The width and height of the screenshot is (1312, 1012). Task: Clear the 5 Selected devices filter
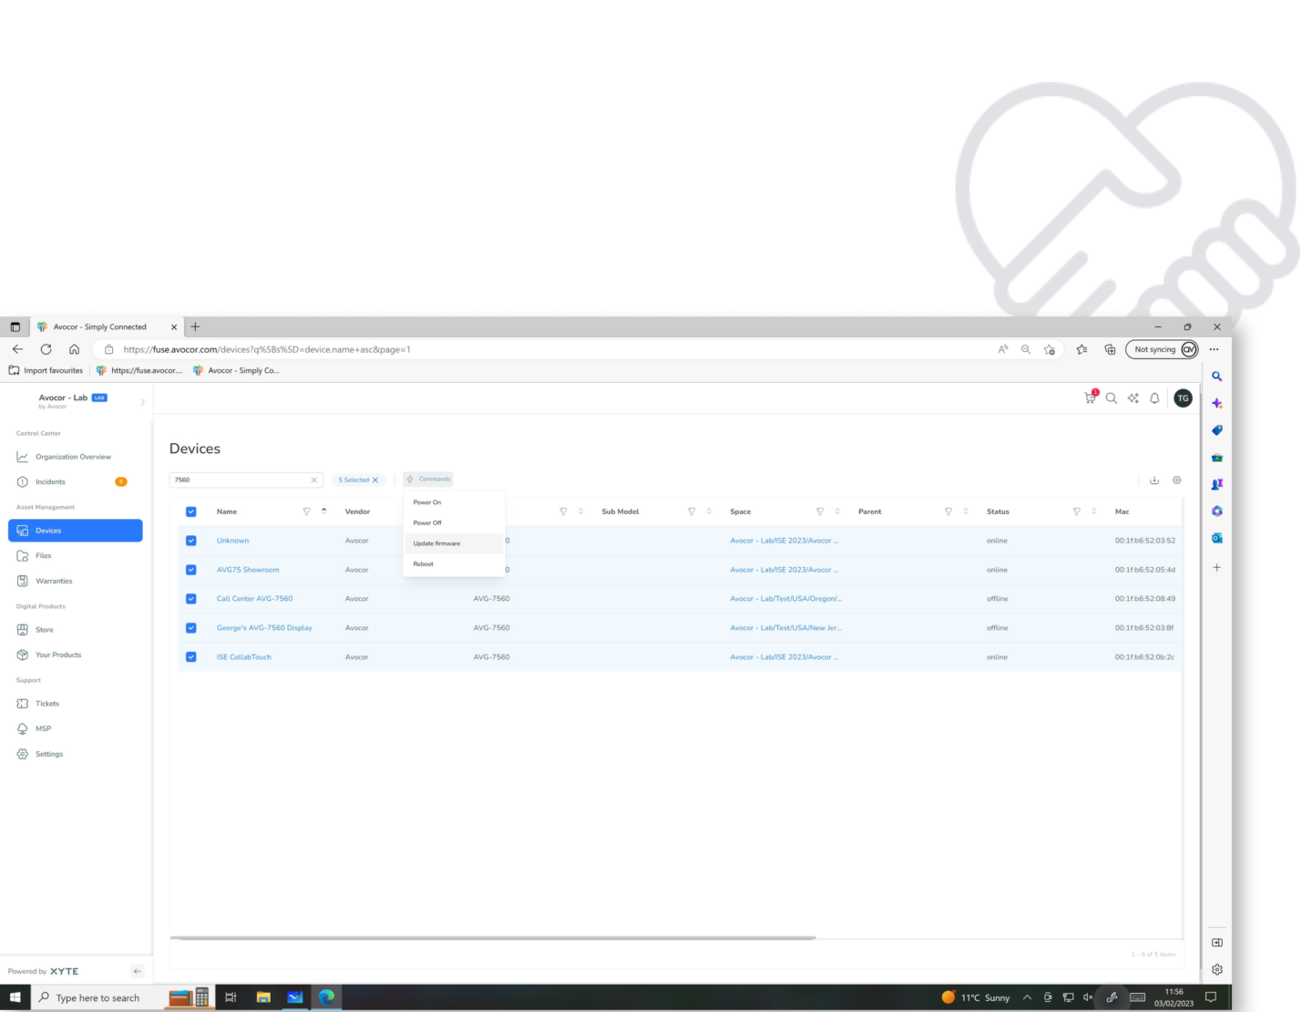[x=375, y=479]
